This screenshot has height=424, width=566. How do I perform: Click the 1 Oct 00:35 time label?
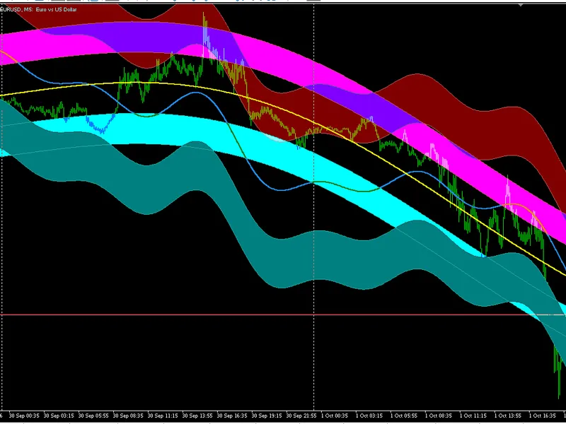335,416
